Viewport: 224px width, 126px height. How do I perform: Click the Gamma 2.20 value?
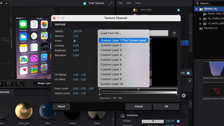(x=75, y=36)
